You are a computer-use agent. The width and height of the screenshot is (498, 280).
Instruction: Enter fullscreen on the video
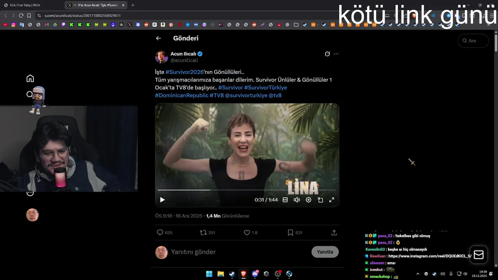click(x=332, y=200)
